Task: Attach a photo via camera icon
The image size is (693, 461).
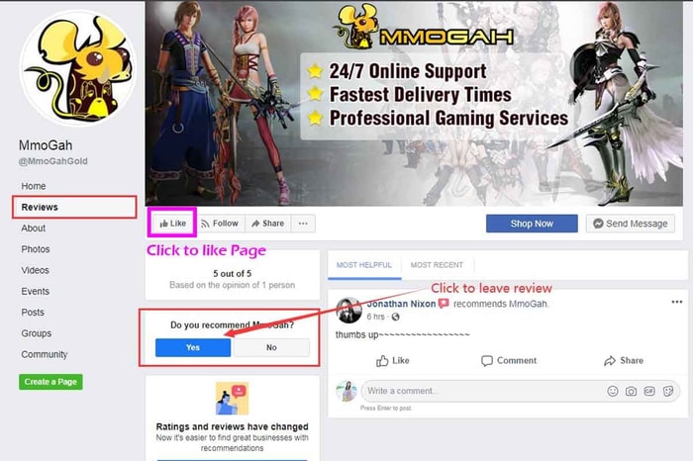Action: pos(631,391)
